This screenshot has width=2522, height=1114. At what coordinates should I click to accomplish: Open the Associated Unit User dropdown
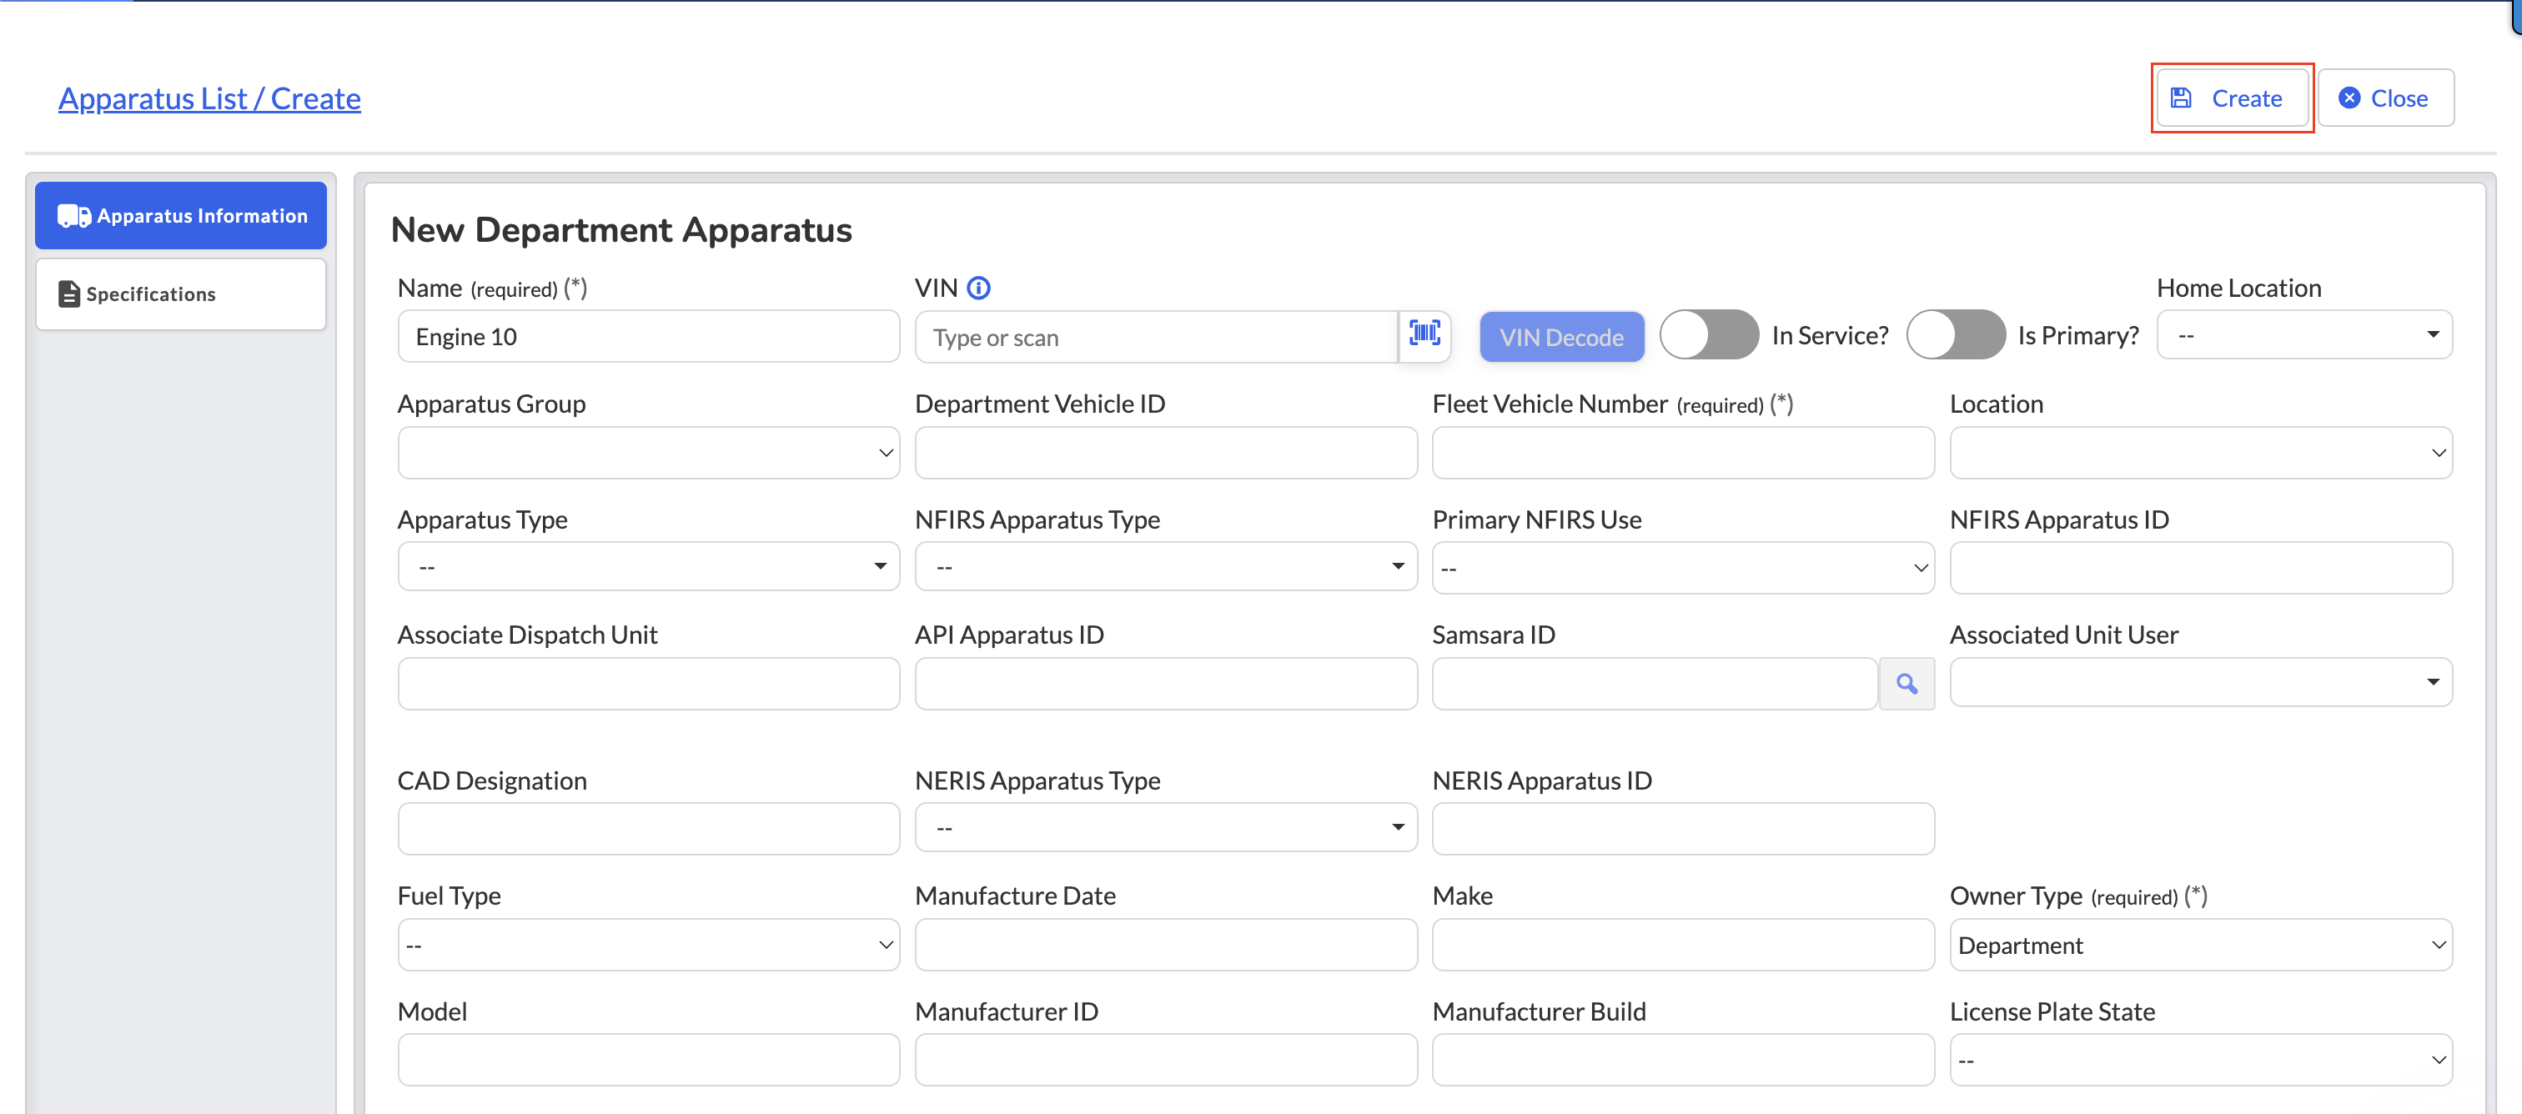(x=2200, y=682)
